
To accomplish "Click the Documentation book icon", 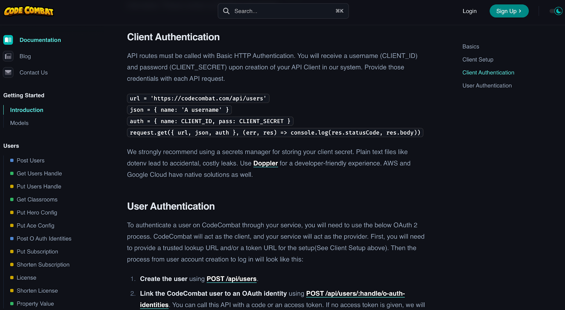I will coord(8,40).
